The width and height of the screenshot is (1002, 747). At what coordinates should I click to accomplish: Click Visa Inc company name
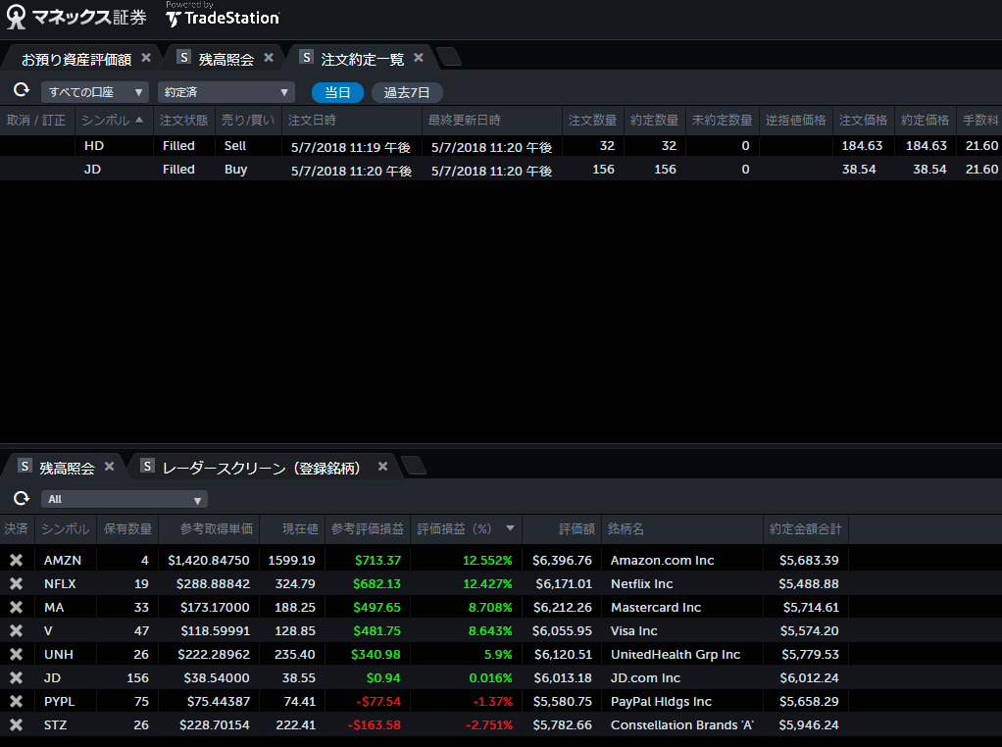[x=634, y=631]
